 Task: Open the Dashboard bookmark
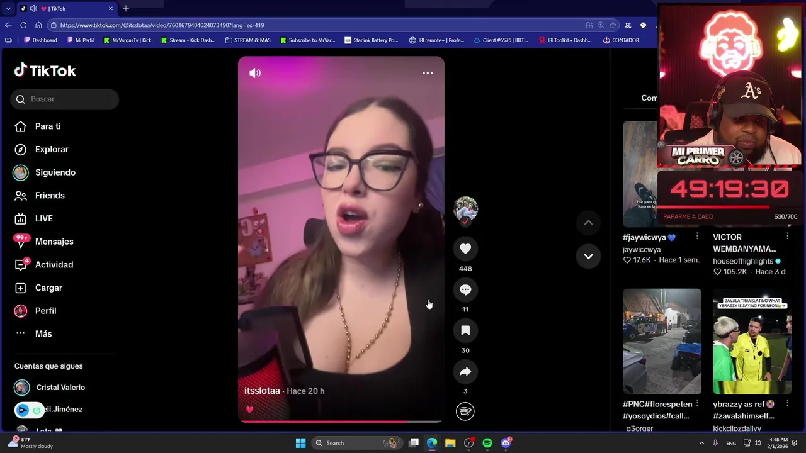coord(40,40)
